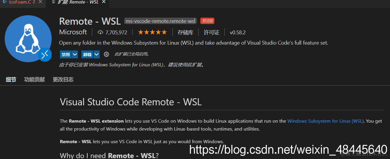Screen dimensions: 390x159
Task: Open the 存储库 repository link
Action: pos(186,32)
